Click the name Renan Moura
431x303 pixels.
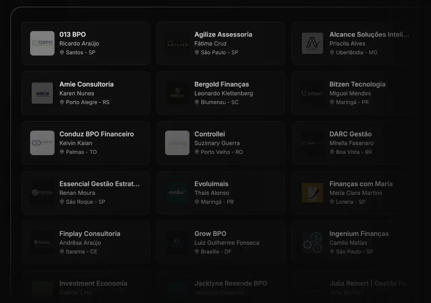(x=77, y=193)
